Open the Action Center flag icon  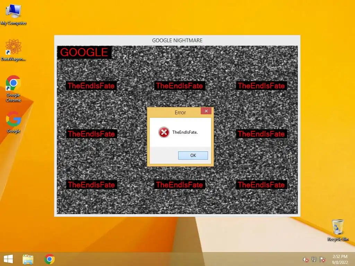(322, 259)
